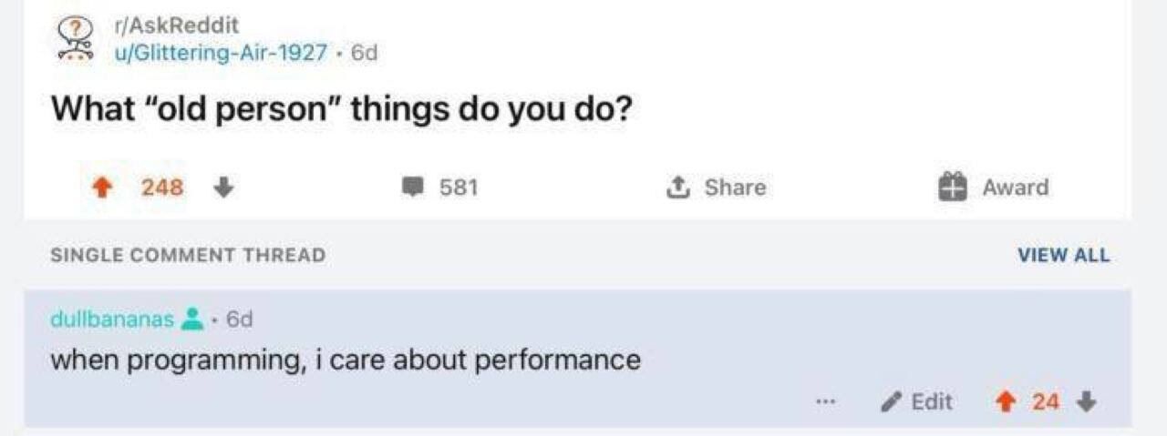Open comment three-dots options menu
1167x436 pixels.
coord(826,401)
